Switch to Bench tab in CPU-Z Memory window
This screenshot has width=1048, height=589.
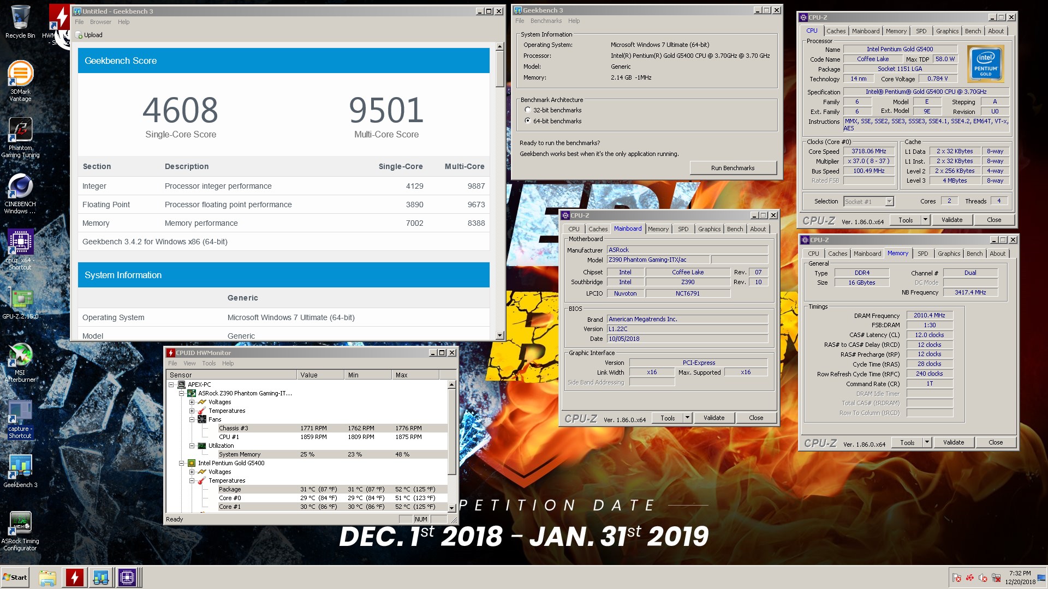974,254
